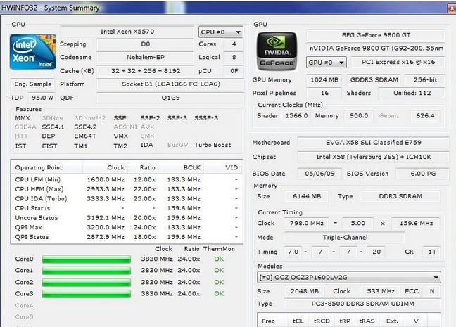The image size is (456, 327).
Task: Click the EM64T feature label
Action: (85, 136)
